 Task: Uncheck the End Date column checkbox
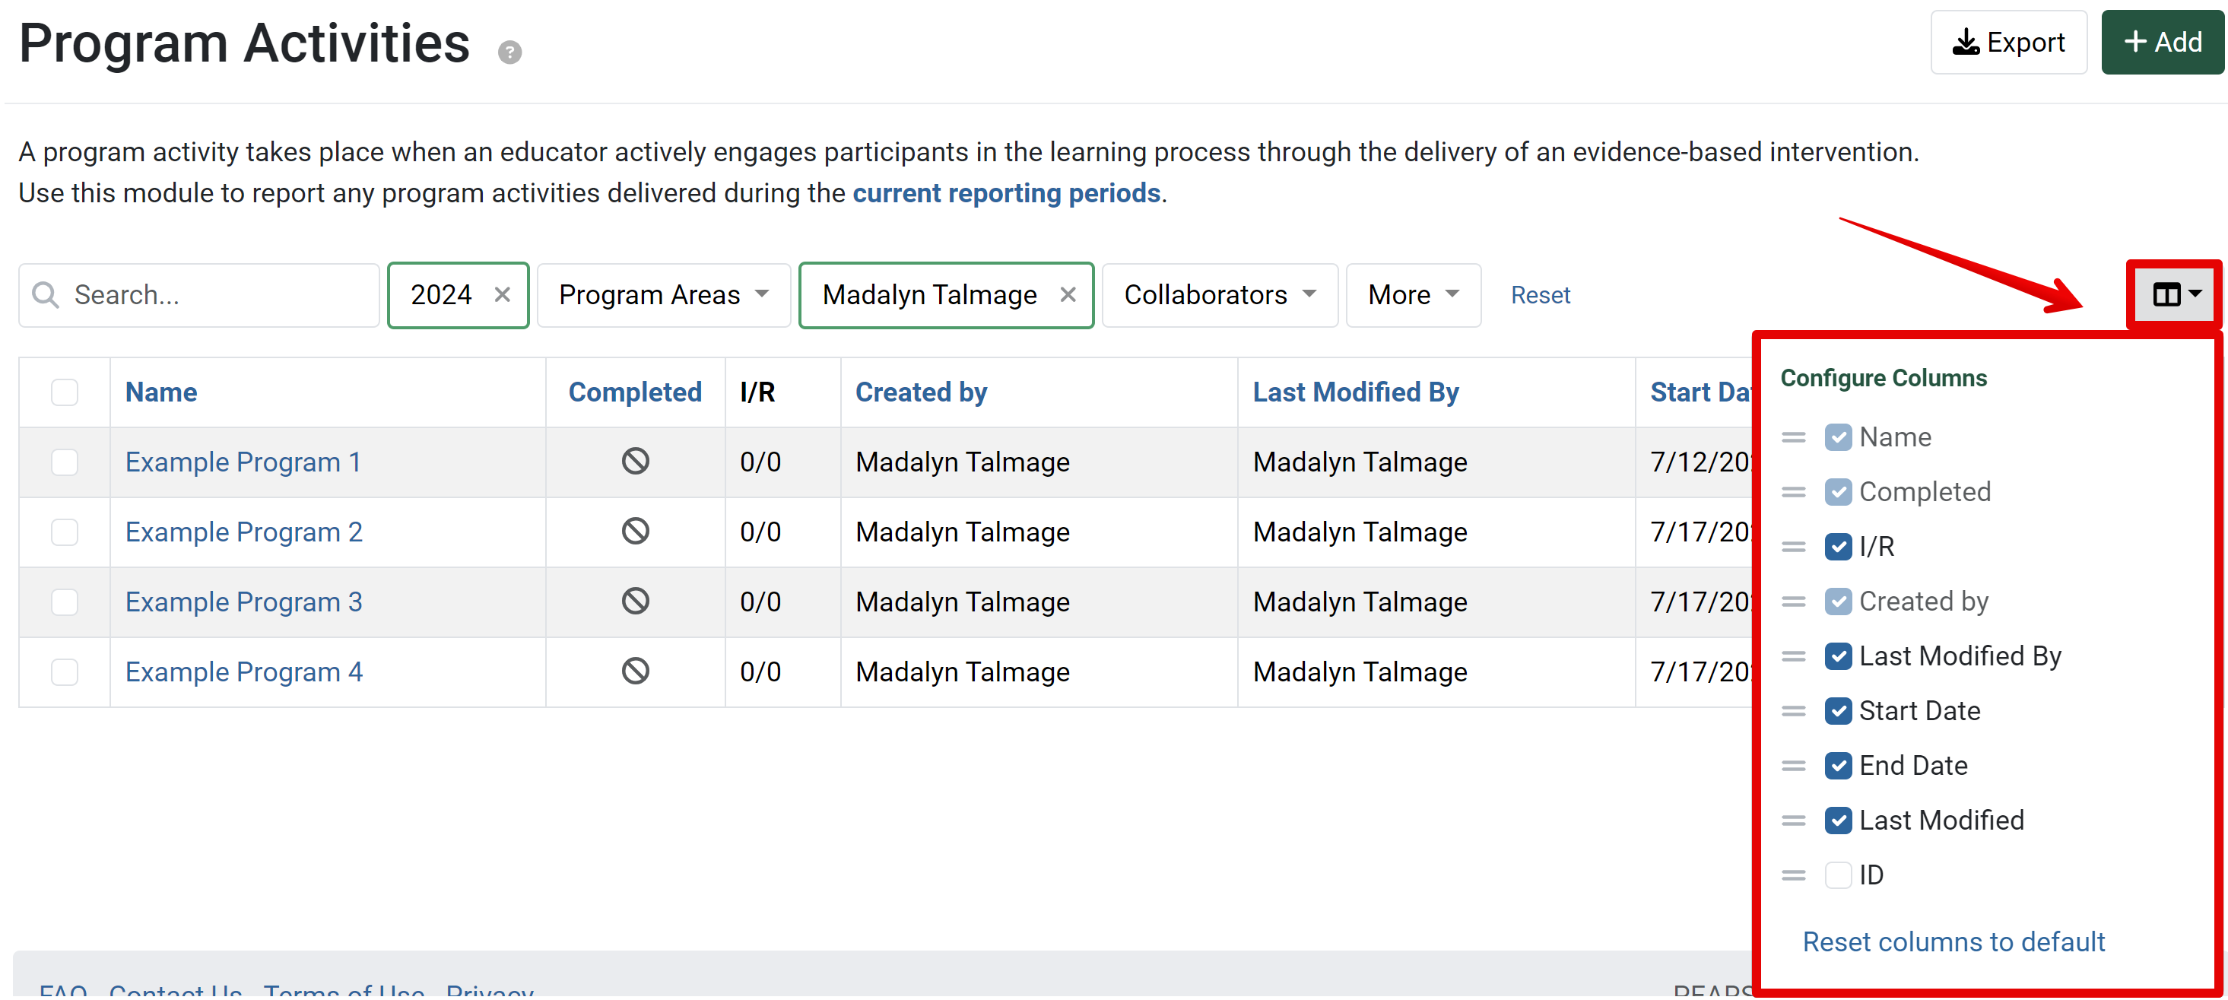click(x=1838, y=766)
